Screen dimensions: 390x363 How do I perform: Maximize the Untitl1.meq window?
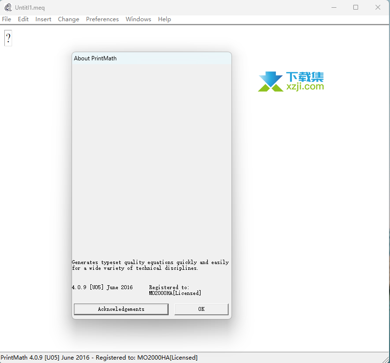pyautogui.click(x=356, y=7)
